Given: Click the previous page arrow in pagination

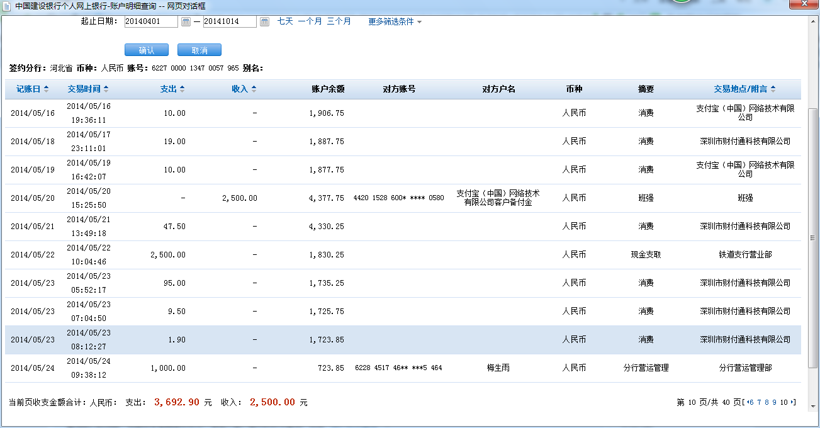Looking at the screenshot, I should (747, 402).
